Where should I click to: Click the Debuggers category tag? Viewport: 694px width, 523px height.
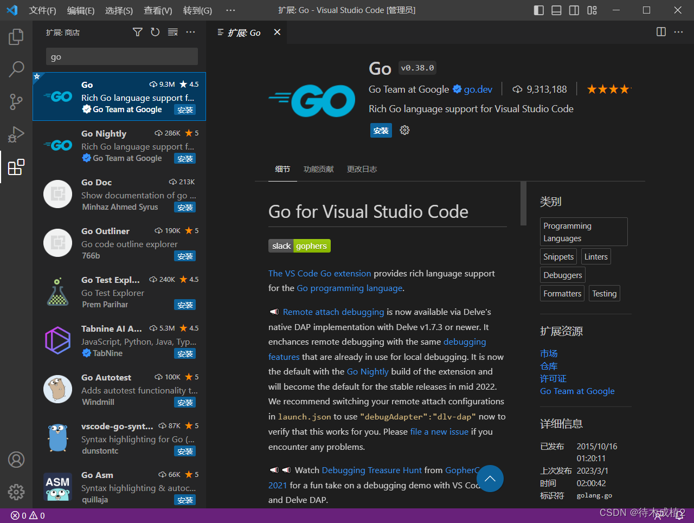click(x=563, y=275)
